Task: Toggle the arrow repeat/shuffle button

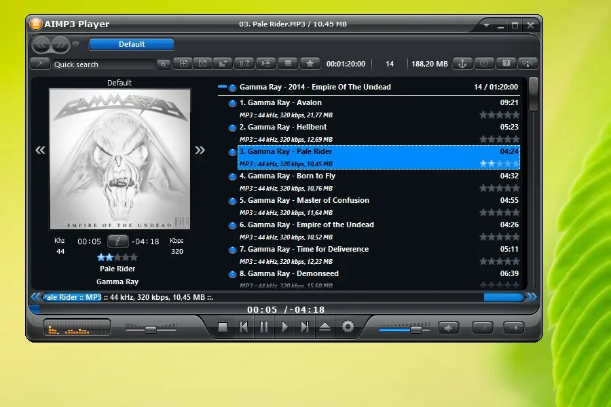Action: 514,328
